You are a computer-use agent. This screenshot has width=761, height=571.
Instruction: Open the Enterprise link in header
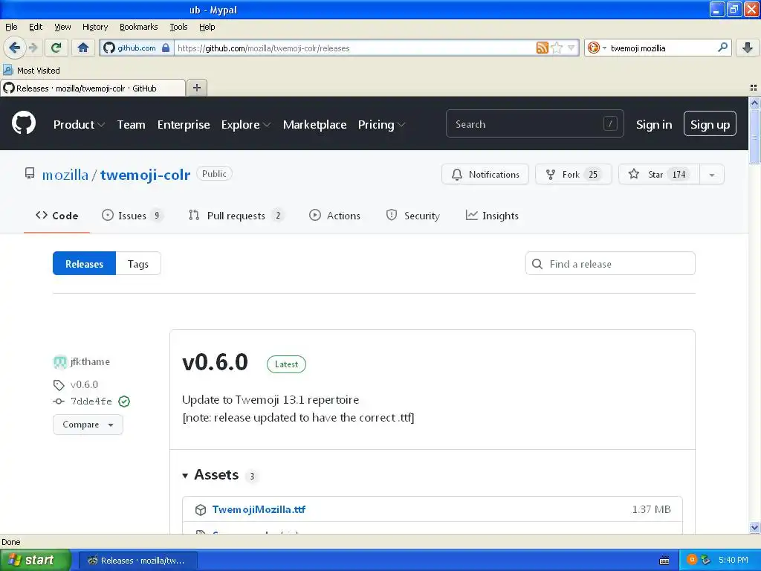click(x=184, y=125)
